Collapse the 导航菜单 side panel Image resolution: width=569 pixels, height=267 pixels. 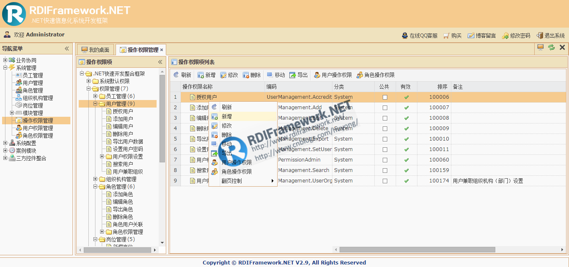pyautogui.click(x=67, y=49)
